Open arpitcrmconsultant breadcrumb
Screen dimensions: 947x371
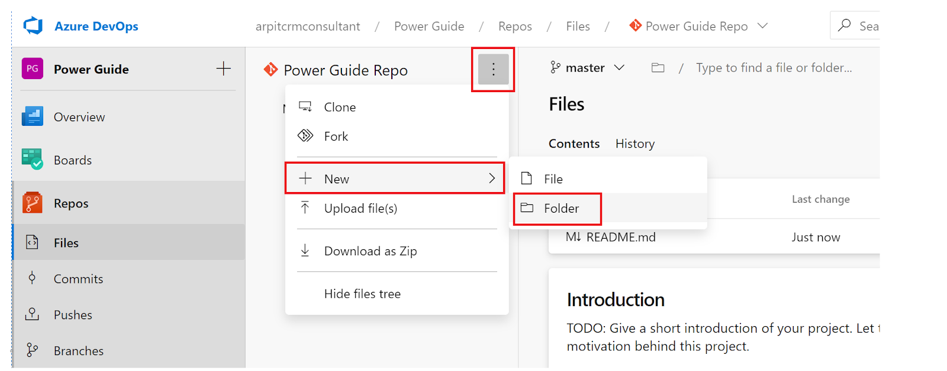307,27
